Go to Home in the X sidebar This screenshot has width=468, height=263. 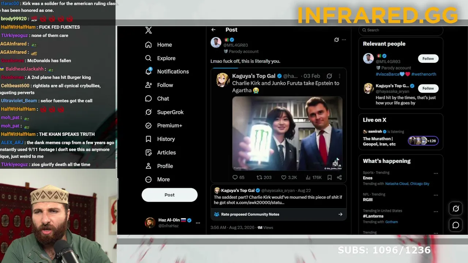click(158, 45)
